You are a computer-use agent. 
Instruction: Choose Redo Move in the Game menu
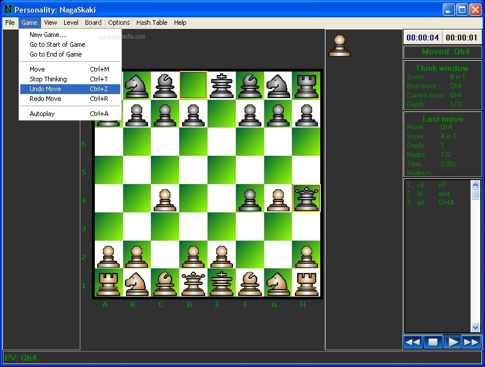click(70, 99)
